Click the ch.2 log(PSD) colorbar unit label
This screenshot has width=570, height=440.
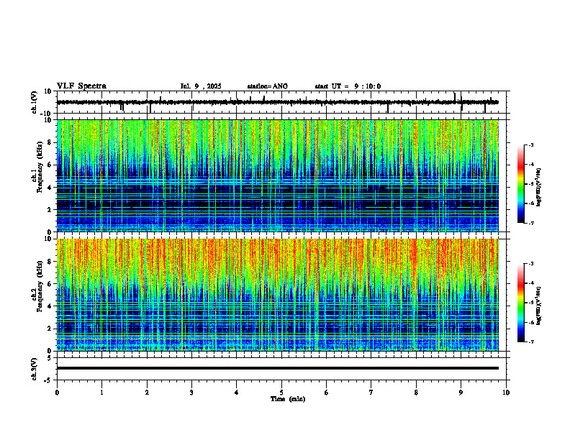coord(539,306)
